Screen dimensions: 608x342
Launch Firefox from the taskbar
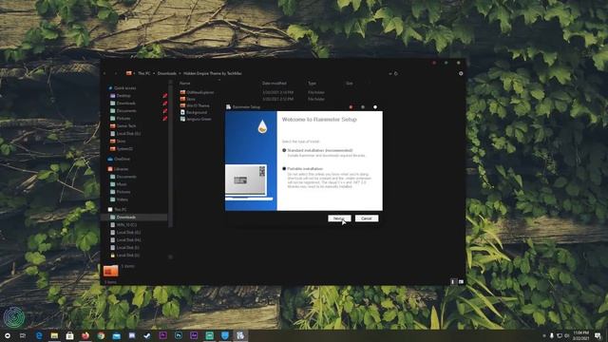pyautogui.click(x=85, y=335)
